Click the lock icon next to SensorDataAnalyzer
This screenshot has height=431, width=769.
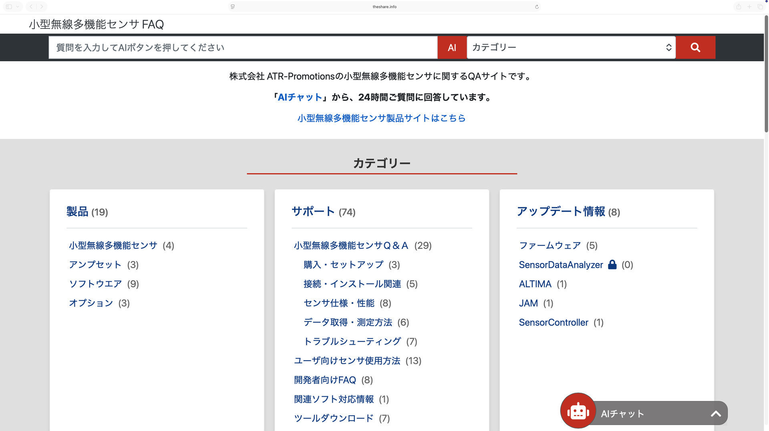[x=612, y=265]
